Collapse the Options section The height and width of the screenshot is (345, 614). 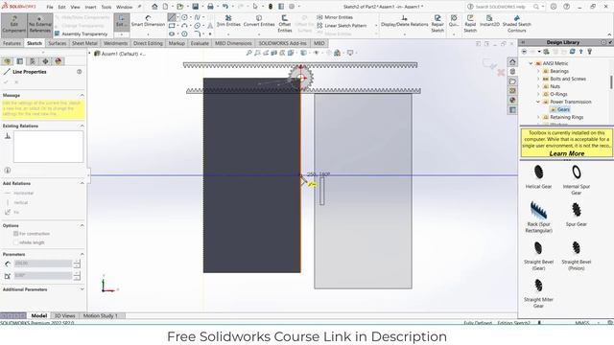coord(82,226)
